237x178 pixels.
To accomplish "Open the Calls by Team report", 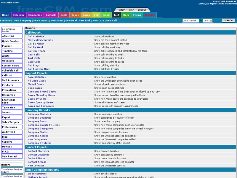I will (x=36, y=51).
